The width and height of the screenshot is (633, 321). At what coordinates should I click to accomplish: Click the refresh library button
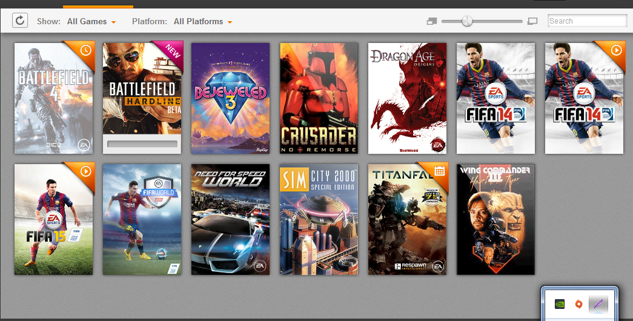pos(20,21)
